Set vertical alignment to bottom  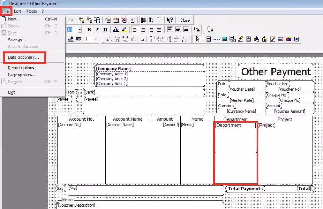[186, 29]
